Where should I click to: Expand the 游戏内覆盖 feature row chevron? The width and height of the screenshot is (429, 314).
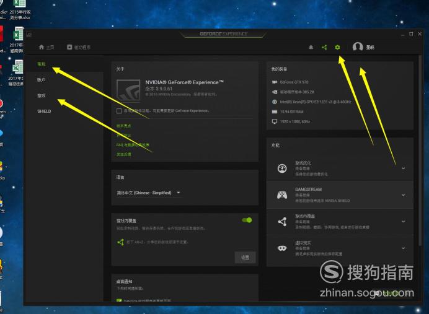click(404, 222)
